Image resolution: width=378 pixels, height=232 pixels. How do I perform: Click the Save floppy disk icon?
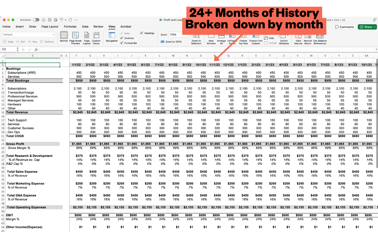coord(50,20)
